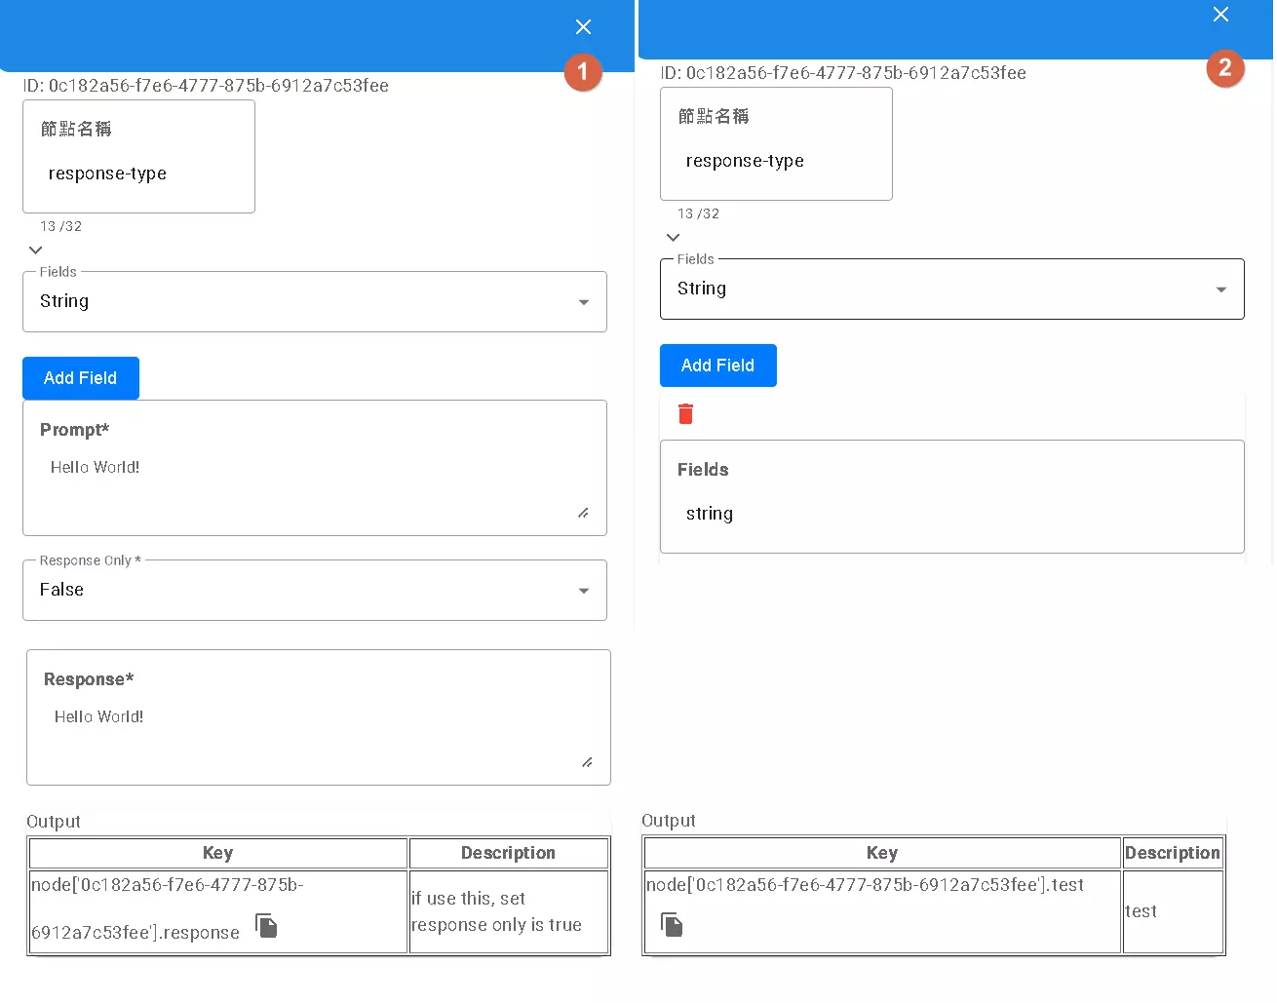Open the Response Only dropdown showing False

coord(314,591)
